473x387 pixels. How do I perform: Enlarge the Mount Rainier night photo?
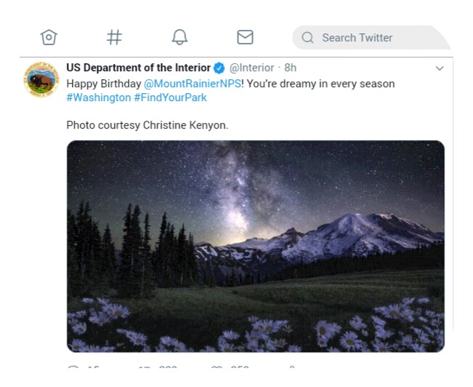click(x=255, y=246)
